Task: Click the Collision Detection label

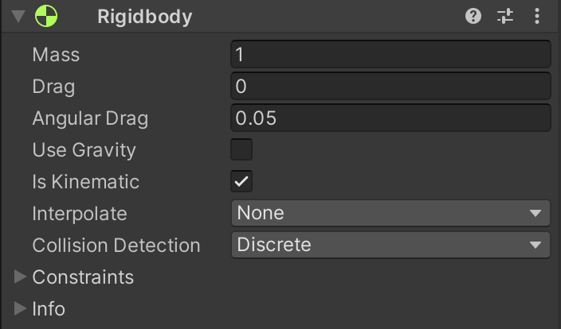Action: [116, 246]
